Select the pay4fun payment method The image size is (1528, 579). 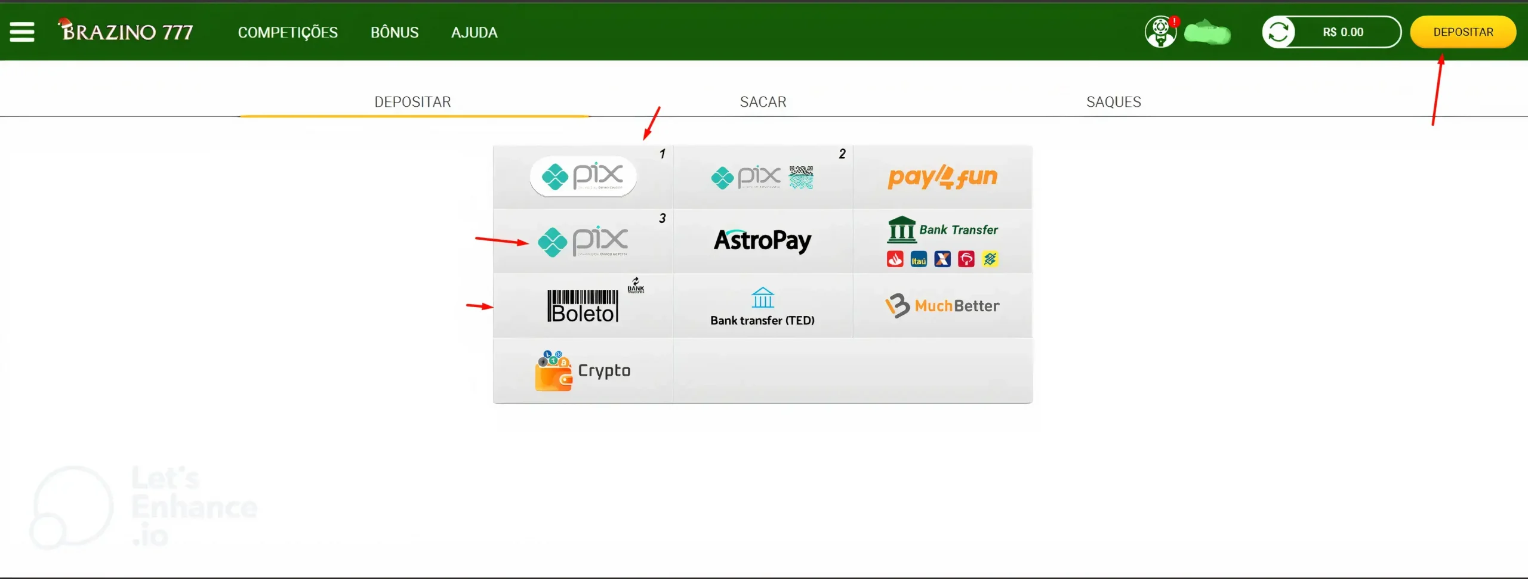[x=942, y=177]
